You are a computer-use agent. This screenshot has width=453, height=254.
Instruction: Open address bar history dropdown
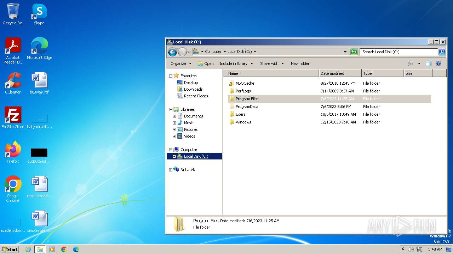coord(345,52)
